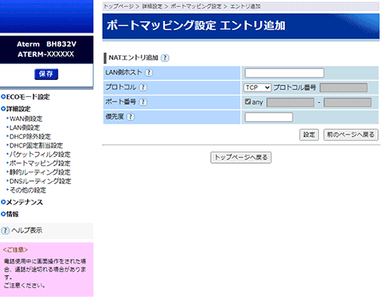
Task: Click the 設定 button
Action: (309, 135)
